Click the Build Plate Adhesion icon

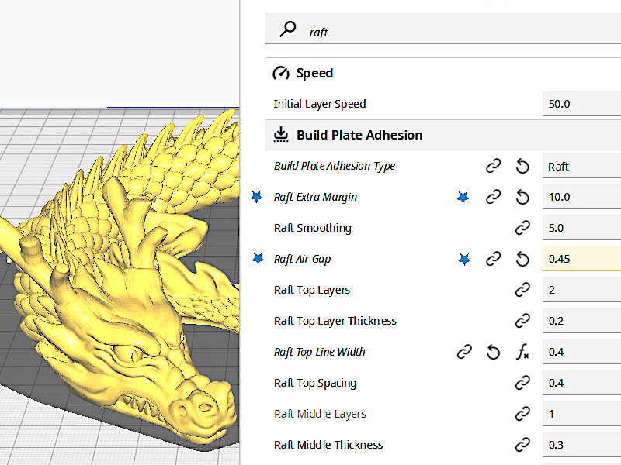coord(281,134)
